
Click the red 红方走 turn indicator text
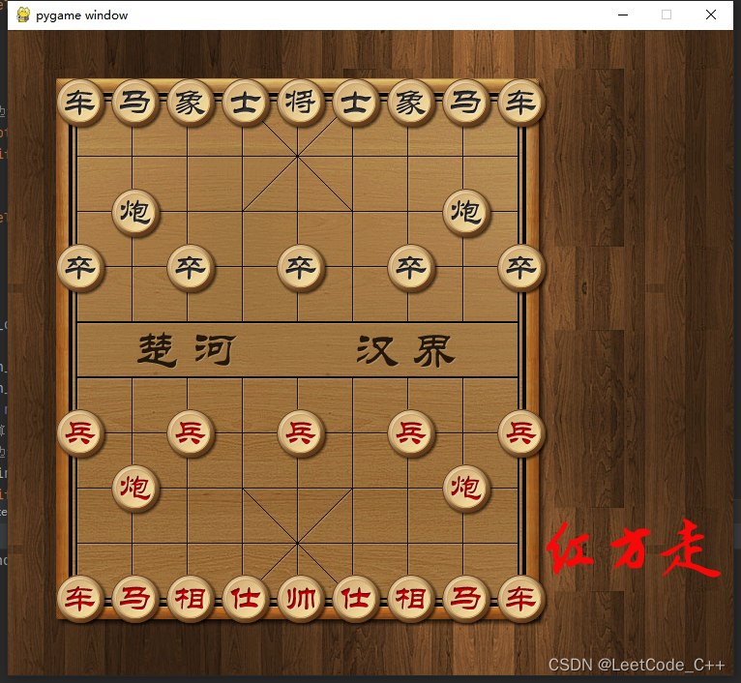pos(634,549)
